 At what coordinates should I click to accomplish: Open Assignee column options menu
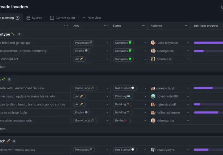(186, 26)
